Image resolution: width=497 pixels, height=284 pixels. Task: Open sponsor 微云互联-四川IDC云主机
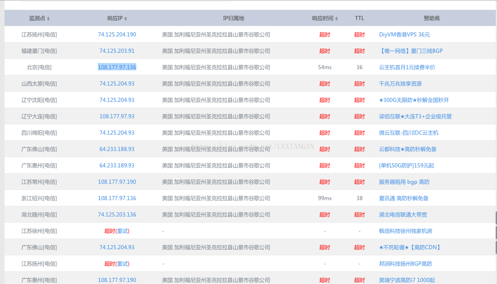pyautogui.click(x=409, y=133)
